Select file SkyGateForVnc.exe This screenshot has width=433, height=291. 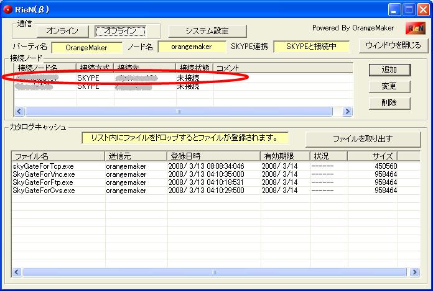coord(44,174)
